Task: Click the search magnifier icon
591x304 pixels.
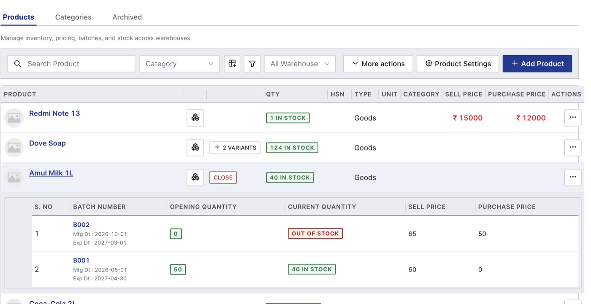Action: click(17, 64)
